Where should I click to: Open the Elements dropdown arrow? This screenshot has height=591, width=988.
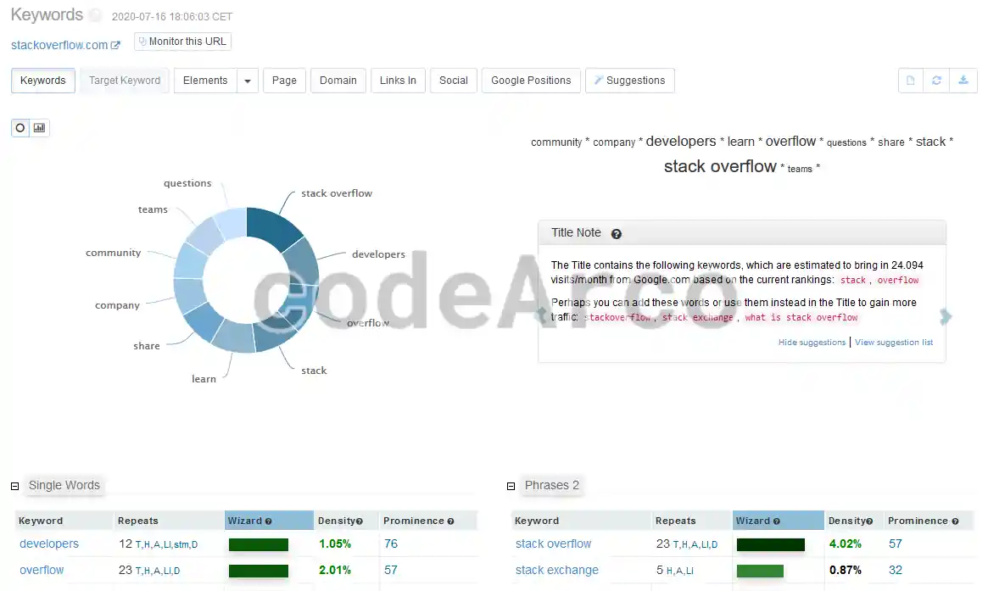pos(248,81)
